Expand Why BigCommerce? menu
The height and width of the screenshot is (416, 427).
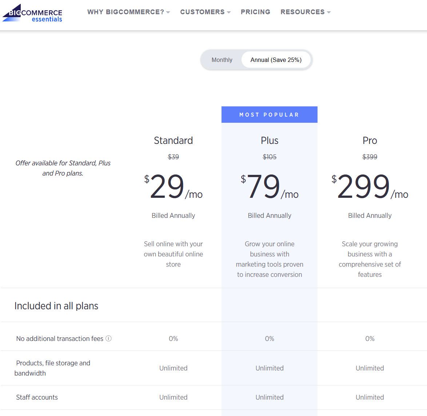pos(128,12)
